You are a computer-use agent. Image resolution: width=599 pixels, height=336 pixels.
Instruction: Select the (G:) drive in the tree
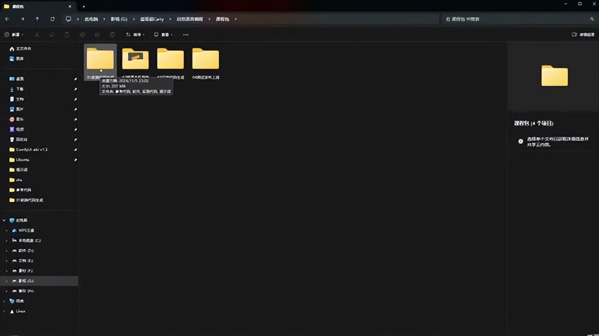coord(39,281)
